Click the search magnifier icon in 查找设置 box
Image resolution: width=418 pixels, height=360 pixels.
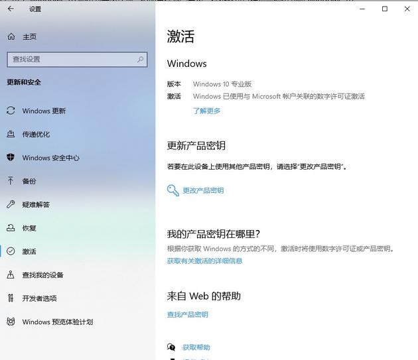(x=140, y=59)
